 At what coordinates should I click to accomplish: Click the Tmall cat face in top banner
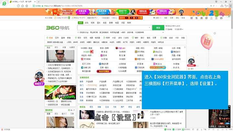point(181,12)
